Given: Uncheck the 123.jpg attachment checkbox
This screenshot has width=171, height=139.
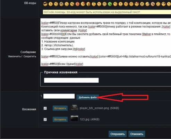Looking at the screenshot, I should [x=45, y=120].
